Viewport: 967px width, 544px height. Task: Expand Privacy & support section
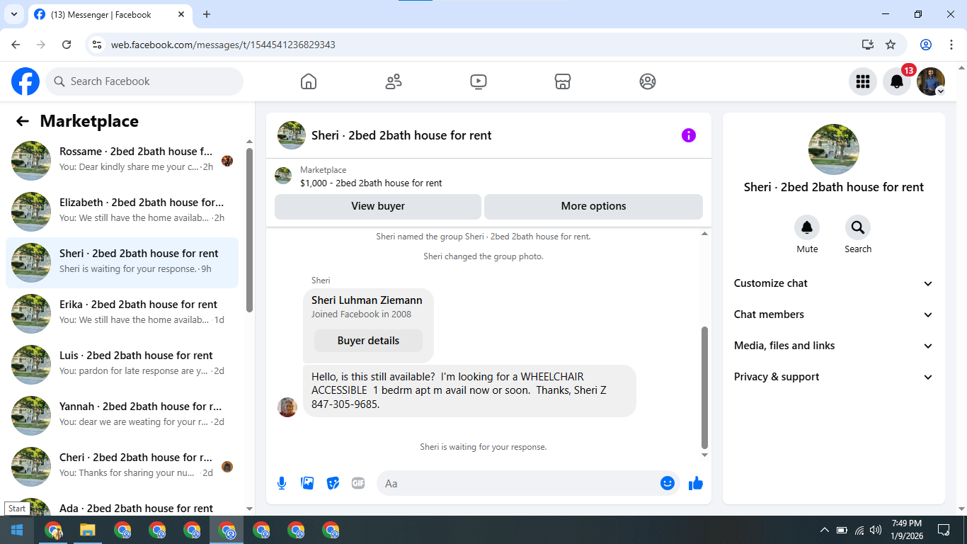click(x=834, y=377)
